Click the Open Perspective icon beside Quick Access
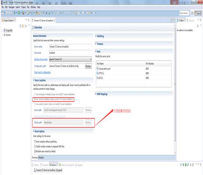The image size is (203, 175). click(192, 13)
